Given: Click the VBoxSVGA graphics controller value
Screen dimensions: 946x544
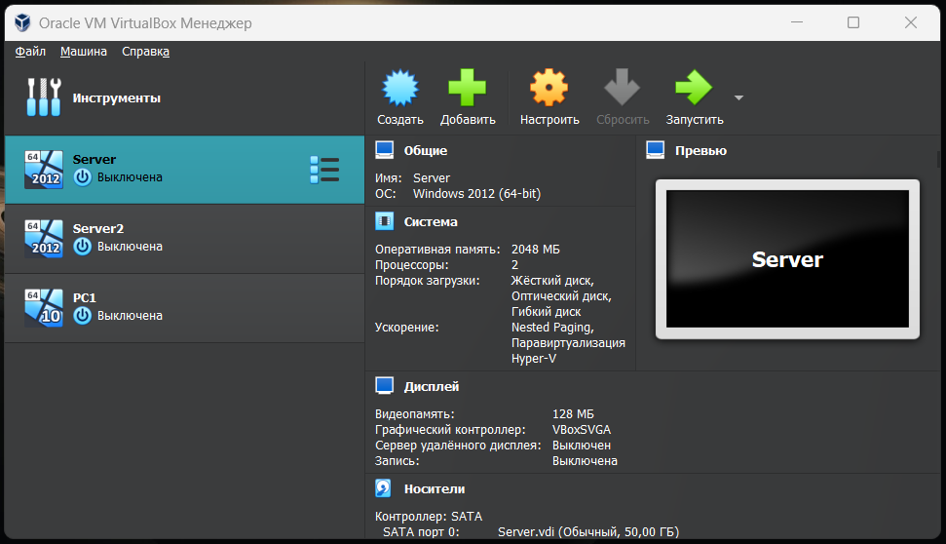Looking at the screenshot, I should coord(581,430).
